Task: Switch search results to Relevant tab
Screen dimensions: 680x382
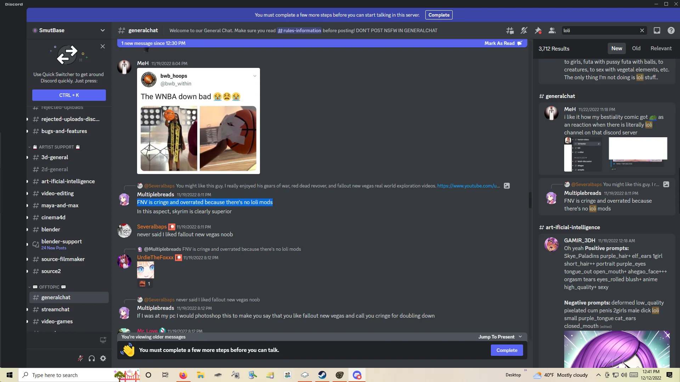Action: point(661,48)
